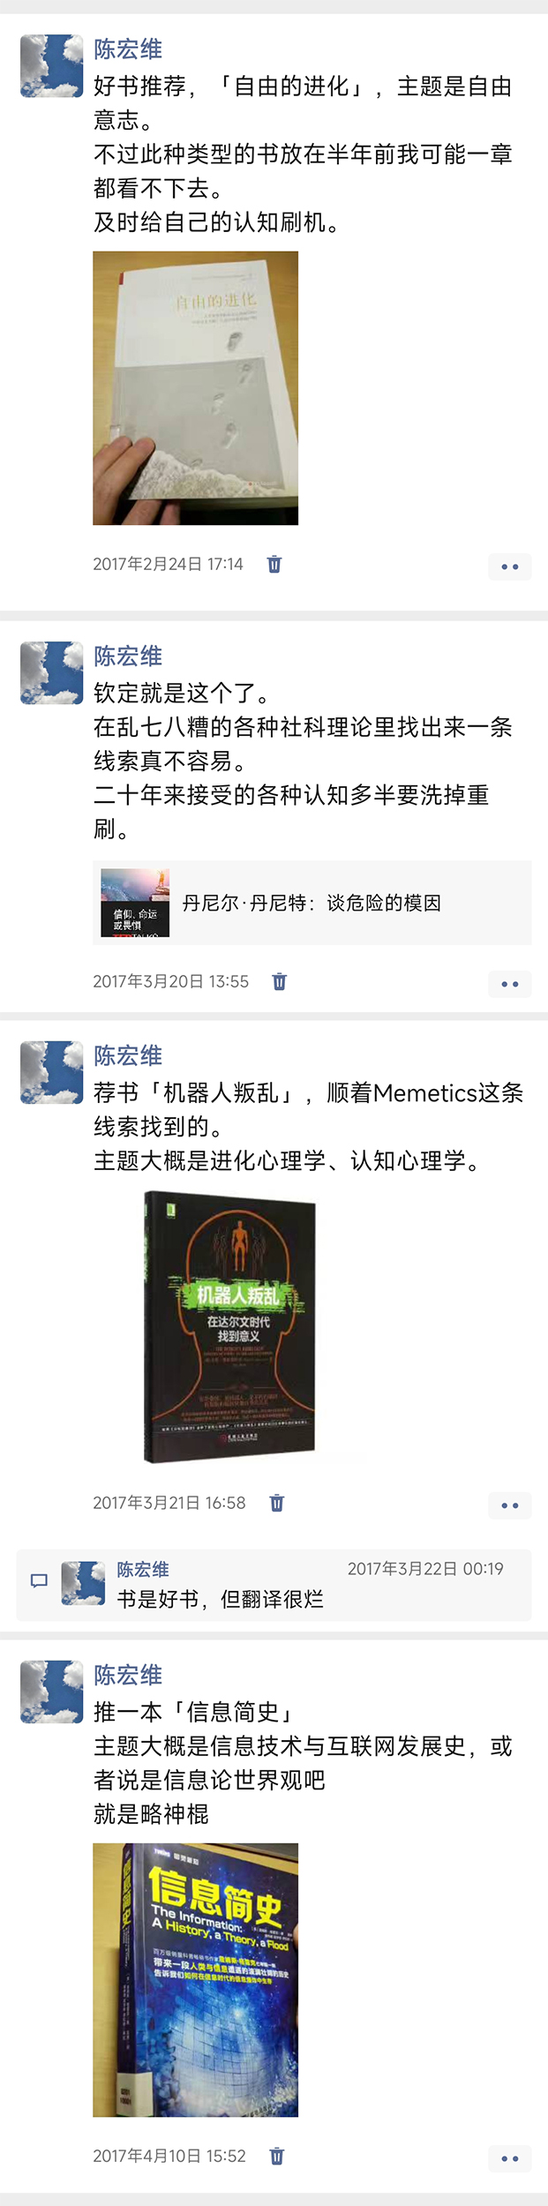Open the two-dot menu on 机器人叛乱 post

coord(510,1505)
